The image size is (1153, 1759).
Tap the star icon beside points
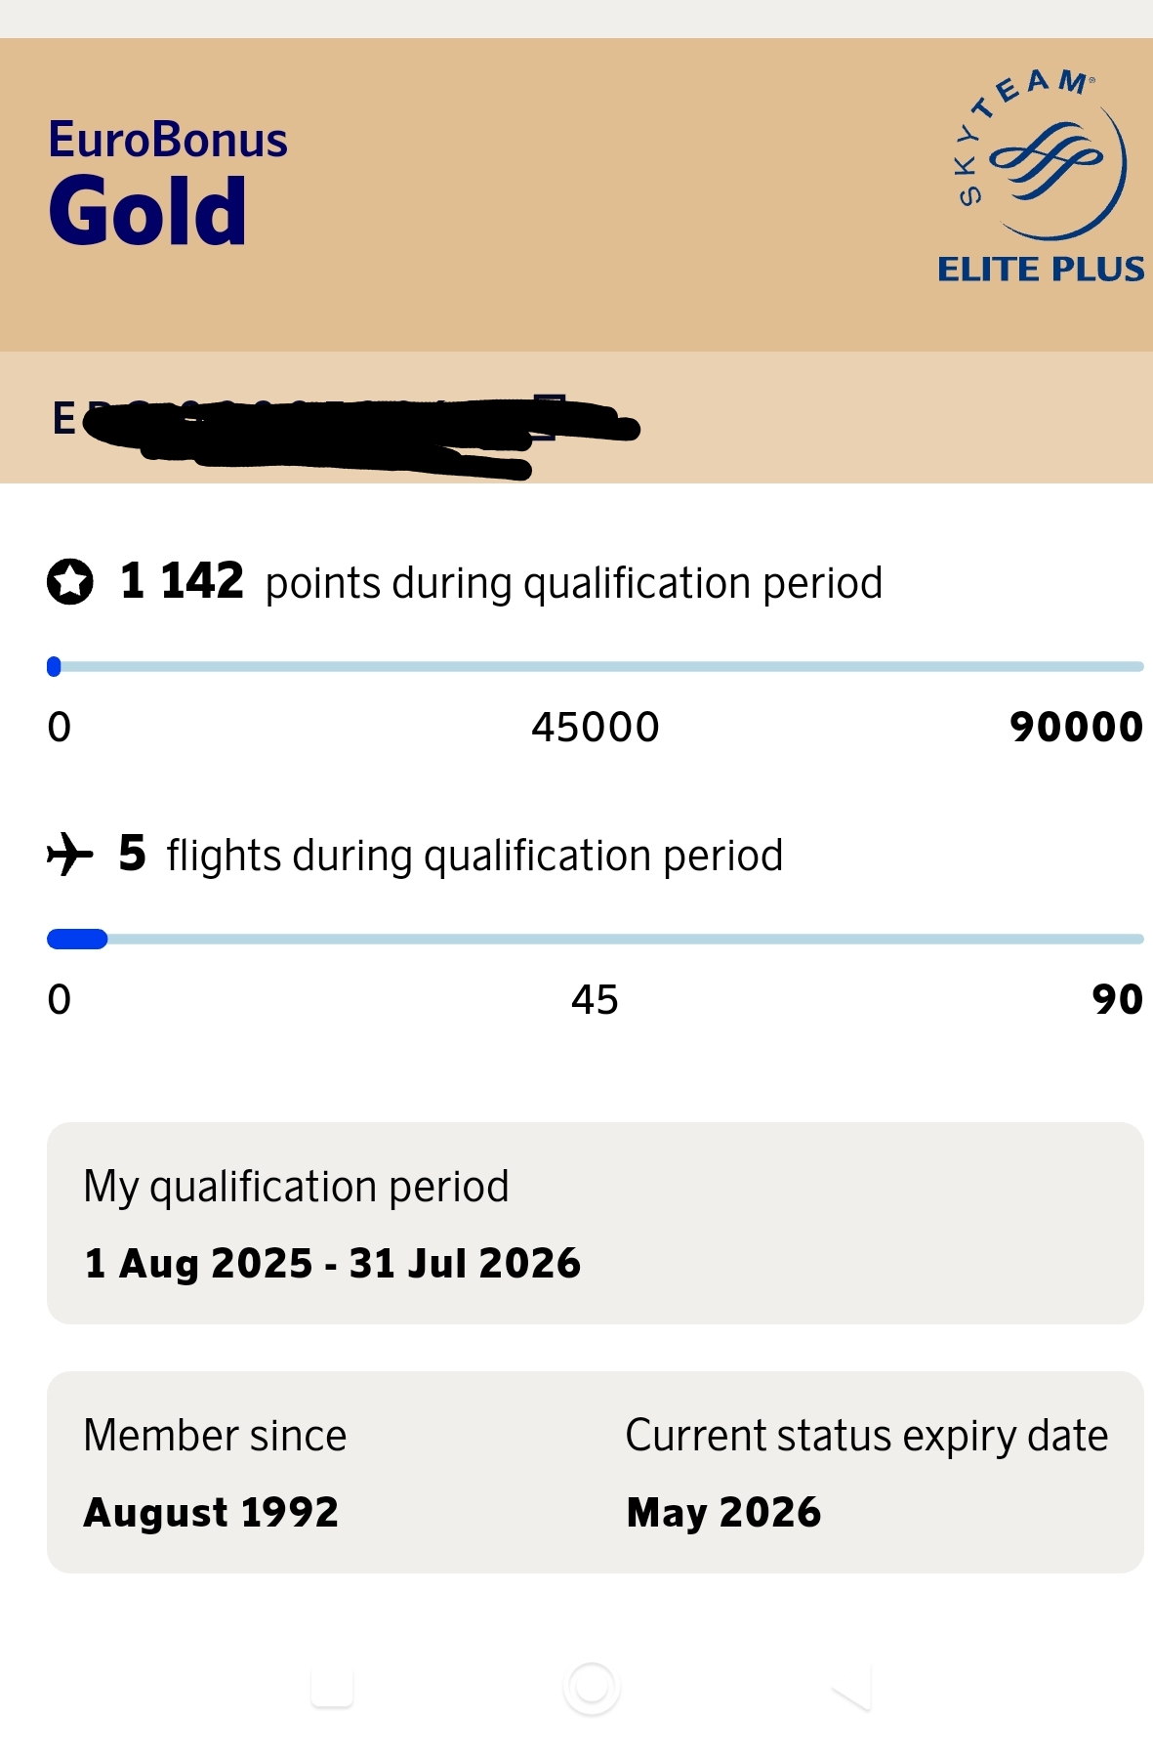point(70,582)
